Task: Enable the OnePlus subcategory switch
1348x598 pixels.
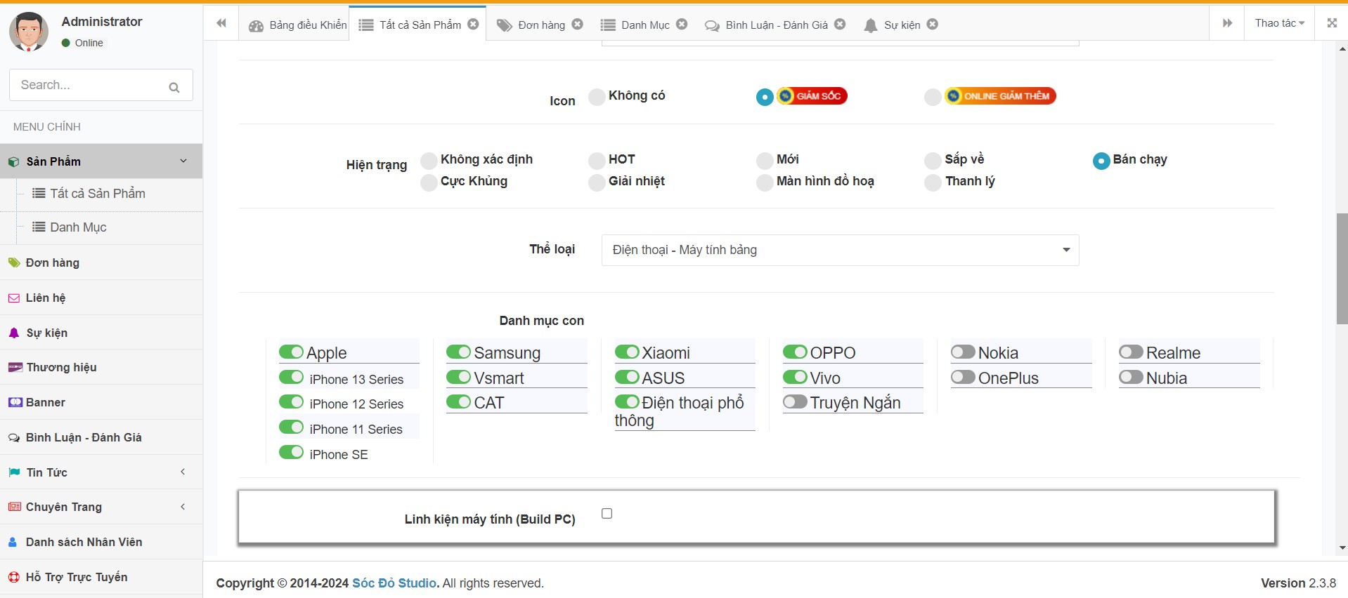Action: click(963, 377)
